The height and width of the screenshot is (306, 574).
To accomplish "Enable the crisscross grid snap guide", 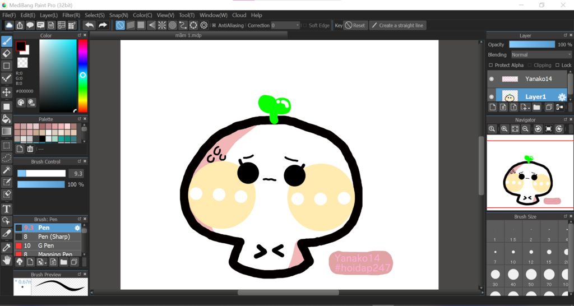I will pos(141,25).
